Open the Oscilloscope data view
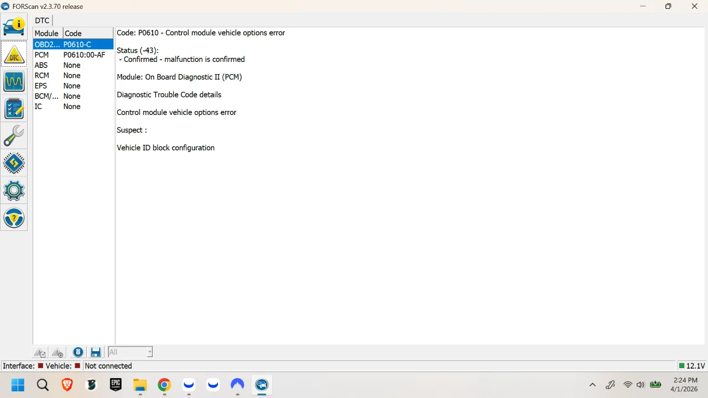708x398 pixels. [x=14, y=81]
